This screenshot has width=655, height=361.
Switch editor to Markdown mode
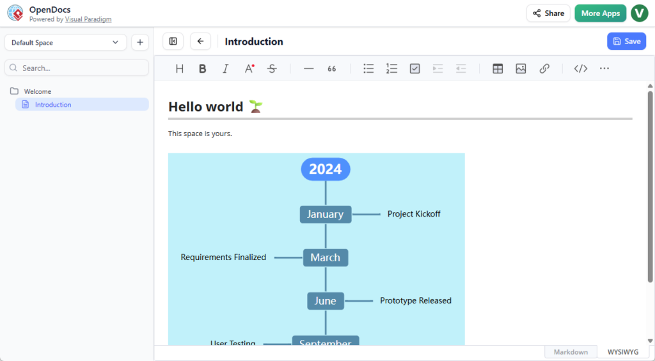coord(571,352)
